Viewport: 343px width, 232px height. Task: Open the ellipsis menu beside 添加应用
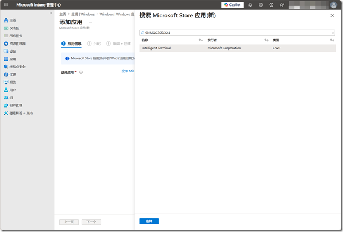(x=90, y=22)
